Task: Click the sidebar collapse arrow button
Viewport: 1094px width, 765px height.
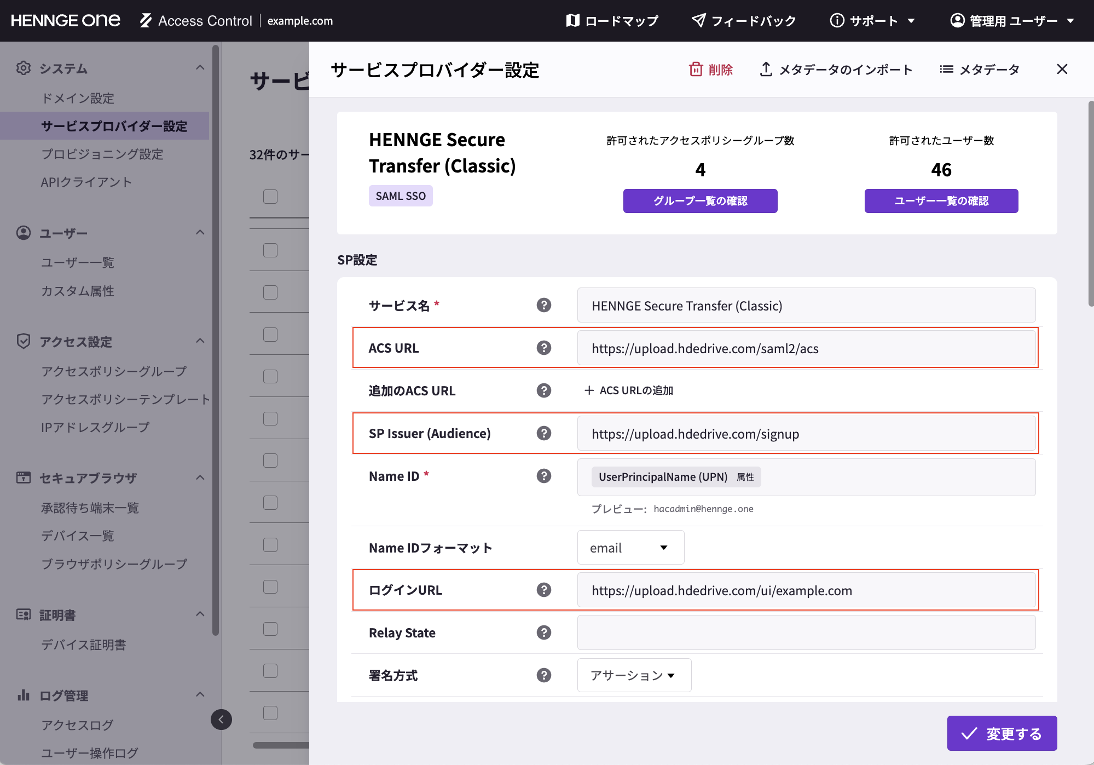Action: (x=221, y=720)
